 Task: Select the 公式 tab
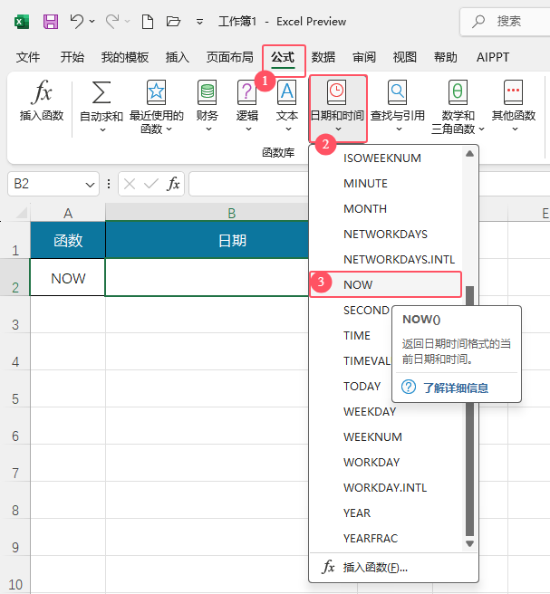click(x=283, y=58)
